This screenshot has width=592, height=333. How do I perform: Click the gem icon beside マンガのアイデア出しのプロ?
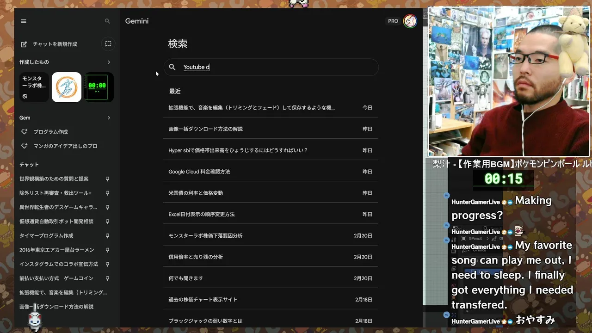(x=25, y=146)
